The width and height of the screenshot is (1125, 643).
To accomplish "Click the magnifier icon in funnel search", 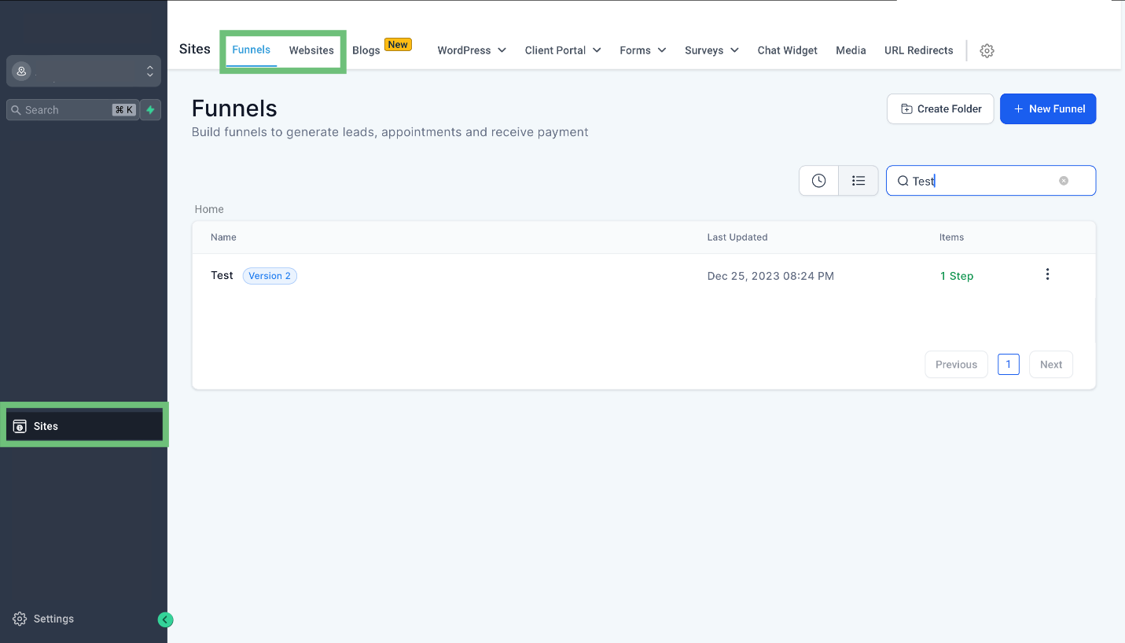I will pos(903,182).
